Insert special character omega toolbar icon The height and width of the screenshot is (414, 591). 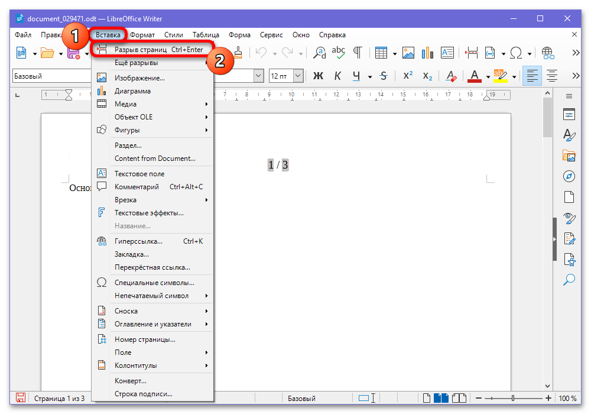click(515, 53)
